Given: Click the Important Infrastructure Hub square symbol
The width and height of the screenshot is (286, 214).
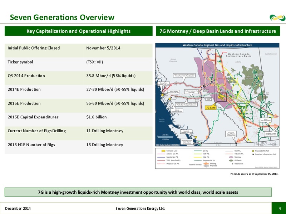Looking at the screenshot, I should pos(253,154).
